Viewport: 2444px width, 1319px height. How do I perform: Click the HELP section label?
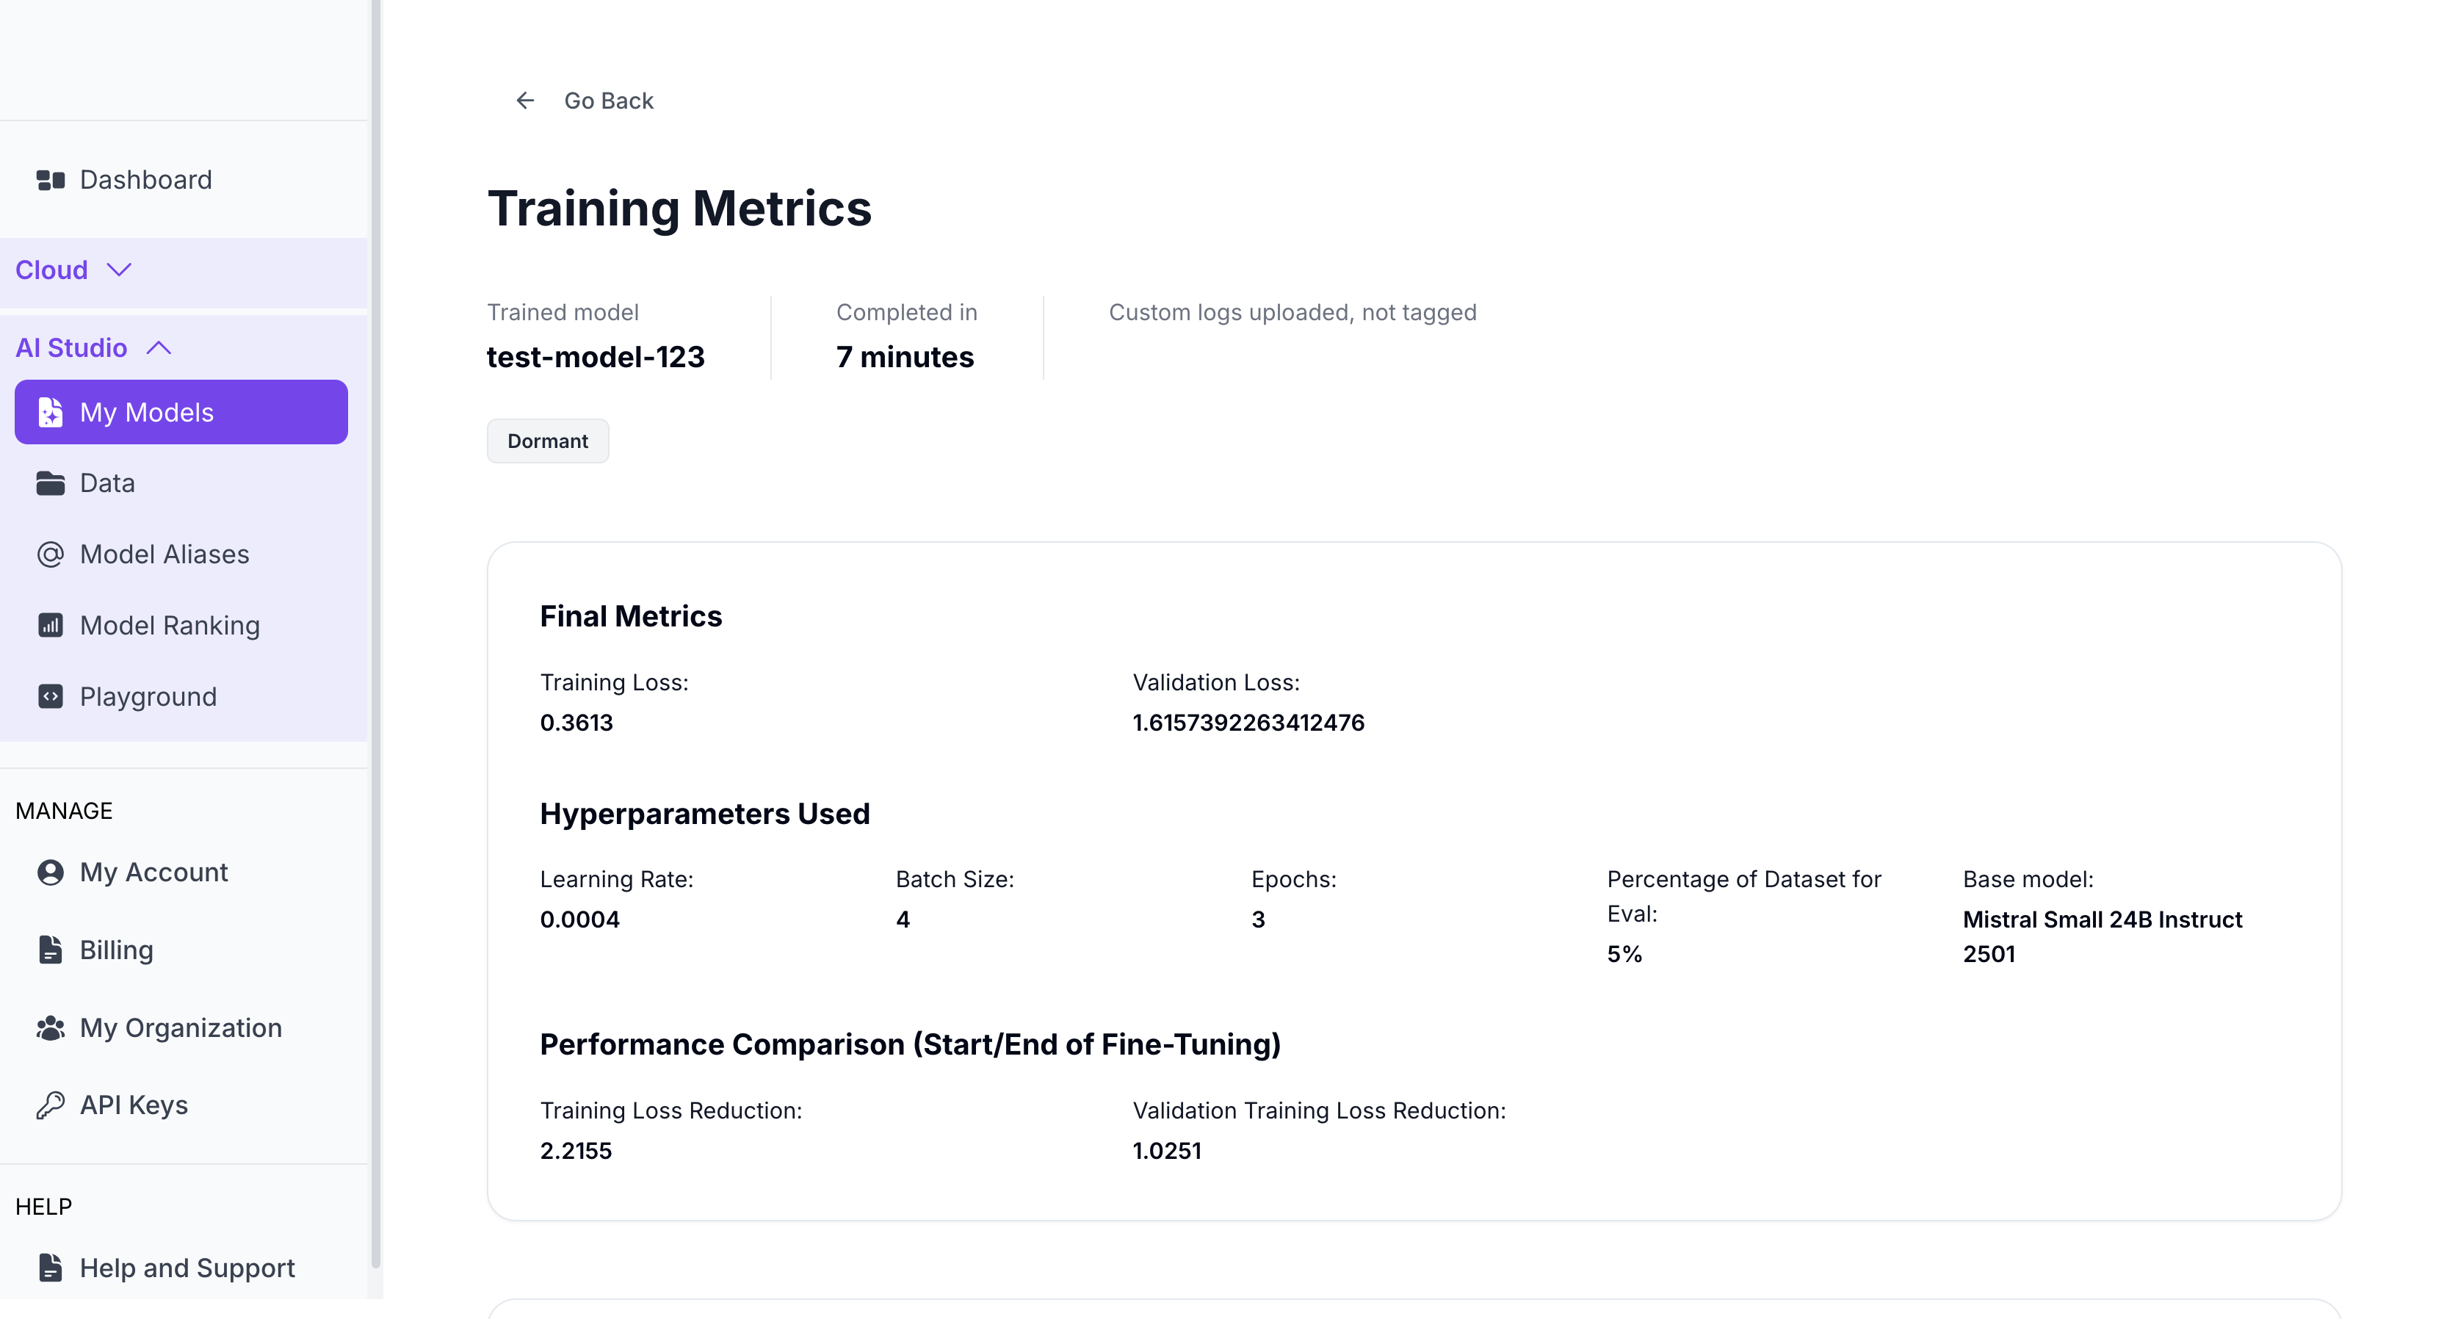[43, 1207]
